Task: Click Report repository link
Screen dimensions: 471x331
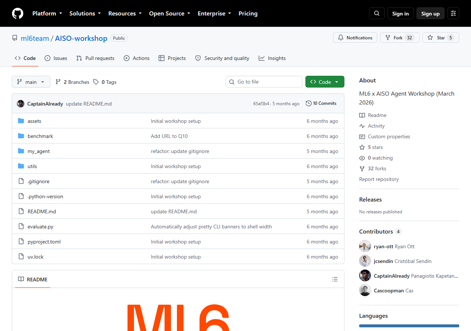Action: (x=379, y=179)
